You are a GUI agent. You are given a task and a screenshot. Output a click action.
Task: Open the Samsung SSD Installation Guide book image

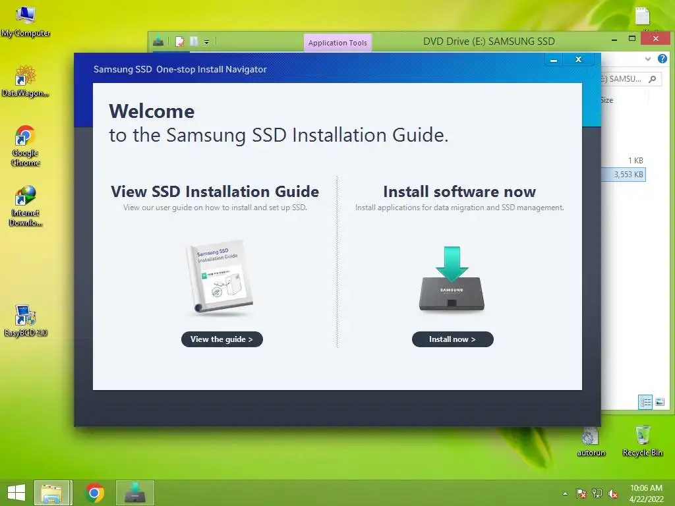220,277
